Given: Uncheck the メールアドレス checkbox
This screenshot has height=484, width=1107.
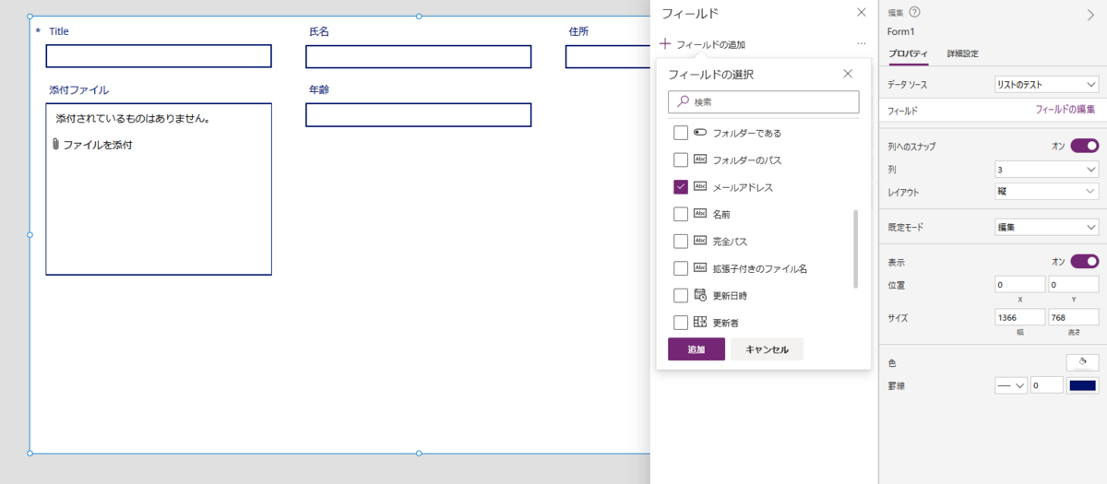Looking at the screenshot, I should (681, 187).
